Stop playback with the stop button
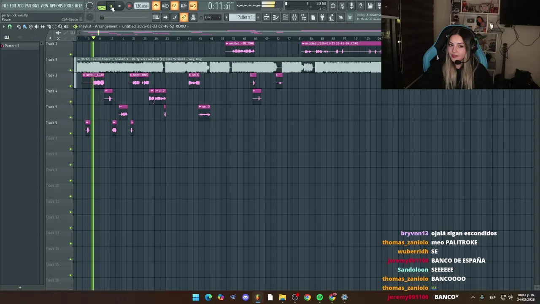The height and width of the screenshot is (304, 540). coord(119,6)
